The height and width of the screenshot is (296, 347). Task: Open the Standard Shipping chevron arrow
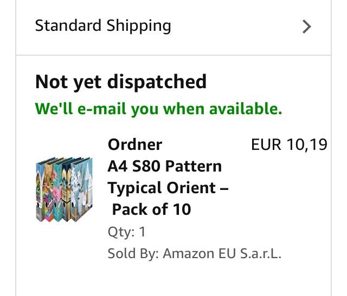(307, 27)
